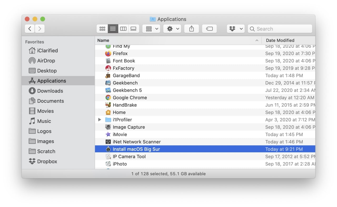Image resolution: width=337 pixels, height=207 pixels.
Task: Open the group-by dropdown in the toolbar
Action: pos(151,28)
